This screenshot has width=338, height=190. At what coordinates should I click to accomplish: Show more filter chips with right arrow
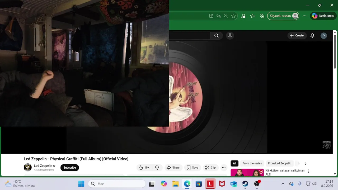(x=306, y=164)
